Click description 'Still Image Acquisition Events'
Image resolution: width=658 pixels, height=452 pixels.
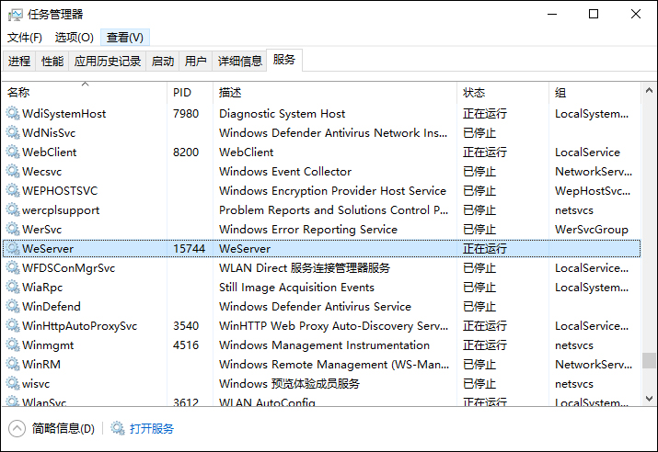(x=296, y=288)
